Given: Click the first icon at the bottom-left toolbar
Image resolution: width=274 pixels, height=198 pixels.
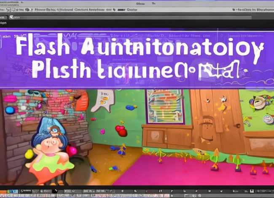Looking at the screenshot, I should tap(3, 191).
